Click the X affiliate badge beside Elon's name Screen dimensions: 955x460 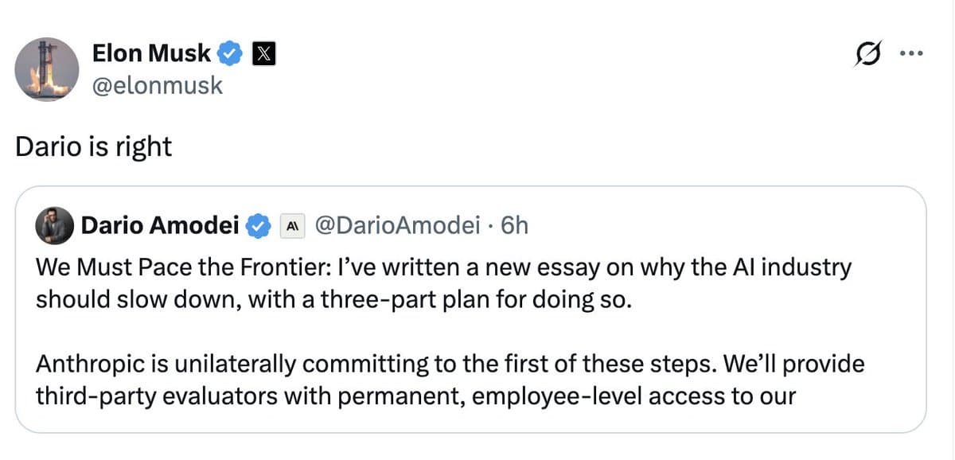[263, 54]
